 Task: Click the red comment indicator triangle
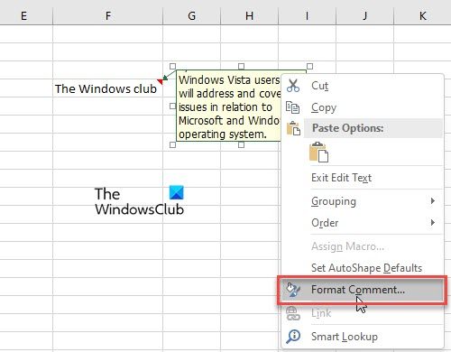tap(161, 81)
